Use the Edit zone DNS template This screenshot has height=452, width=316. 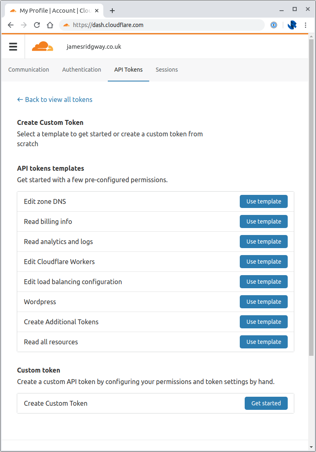(x=264, y=201)
